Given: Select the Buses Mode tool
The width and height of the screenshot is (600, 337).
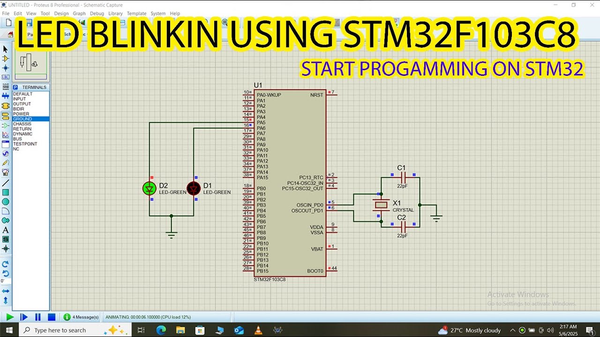Looking at the screenshot, I should click(6, 96).
